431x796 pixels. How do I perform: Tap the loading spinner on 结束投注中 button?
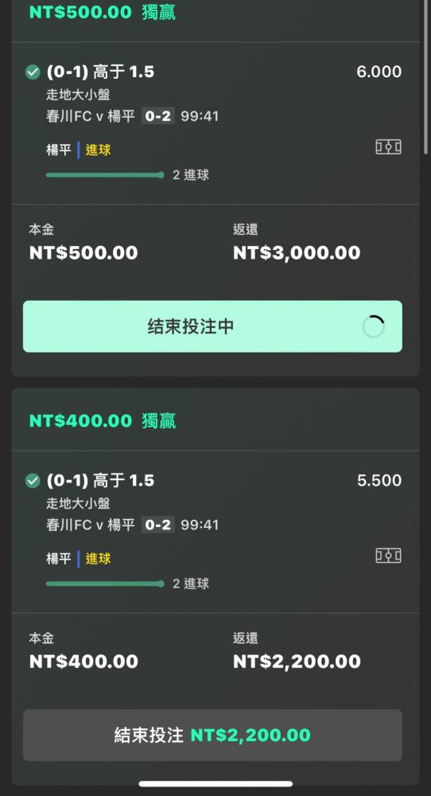[x=374, y=327]
